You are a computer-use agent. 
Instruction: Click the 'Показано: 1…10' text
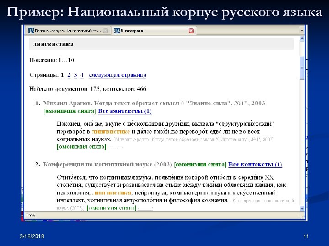52,60
